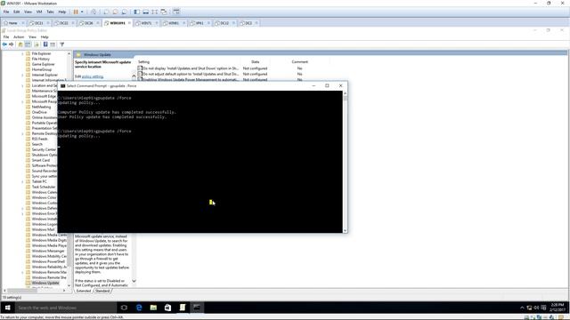570x320 pixels.
Task: Toggle the VMware library sidebar icon
Action: [x=136, y=12]
